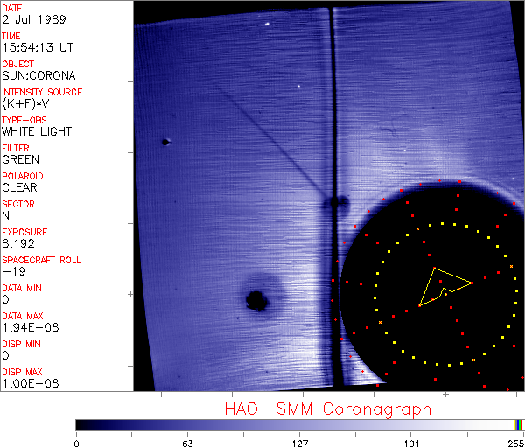Click the small dark spot in the upper-left corona
Image resolution: width=525 pixels, height=448 pixels.
coord(164,142)
